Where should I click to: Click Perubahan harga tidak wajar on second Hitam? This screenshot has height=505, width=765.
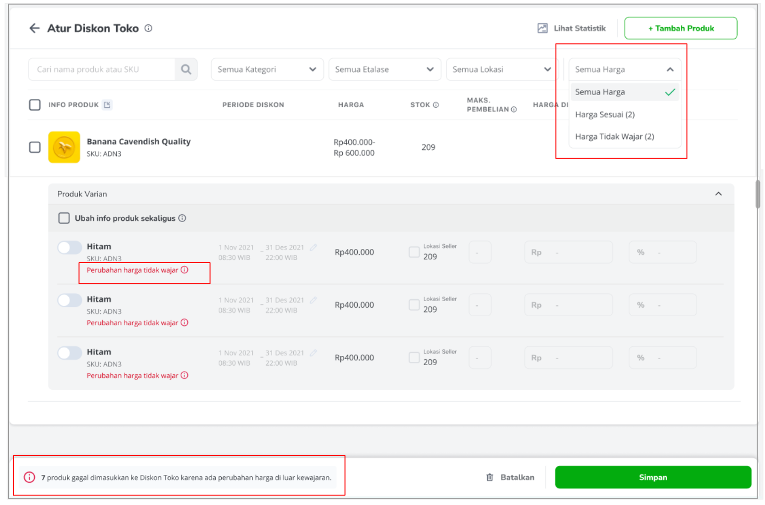(132, 323)
